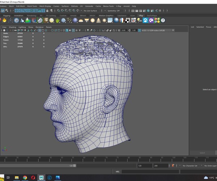The width and height of the screenshot is (217, 181).
Task: Click the MEL script language label
Action: [x=118, y=172]
